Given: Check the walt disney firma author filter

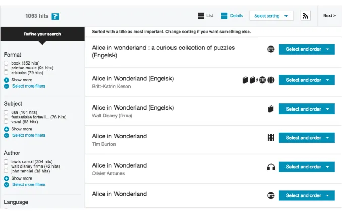Looking at the screenshot, I should 6,166.
